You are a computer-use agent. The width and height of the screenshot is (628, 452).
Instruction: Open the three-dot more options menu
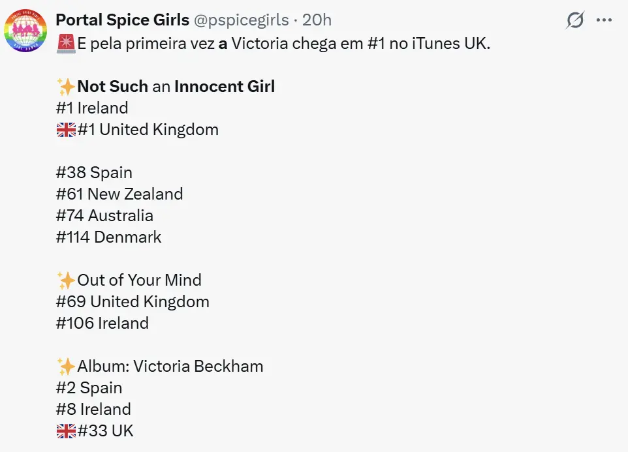[604, 21]
